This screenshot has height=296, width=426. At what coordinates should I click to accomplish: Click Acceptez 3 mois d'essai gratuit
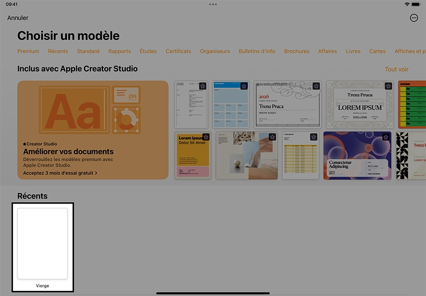60,173
